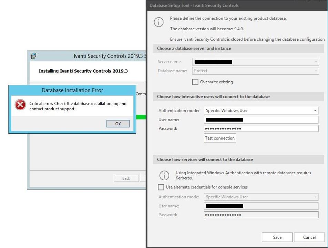This screenshot has width=328, height=248.
Task: Click the info icon above database connection instructions
Action: point(159,22)
